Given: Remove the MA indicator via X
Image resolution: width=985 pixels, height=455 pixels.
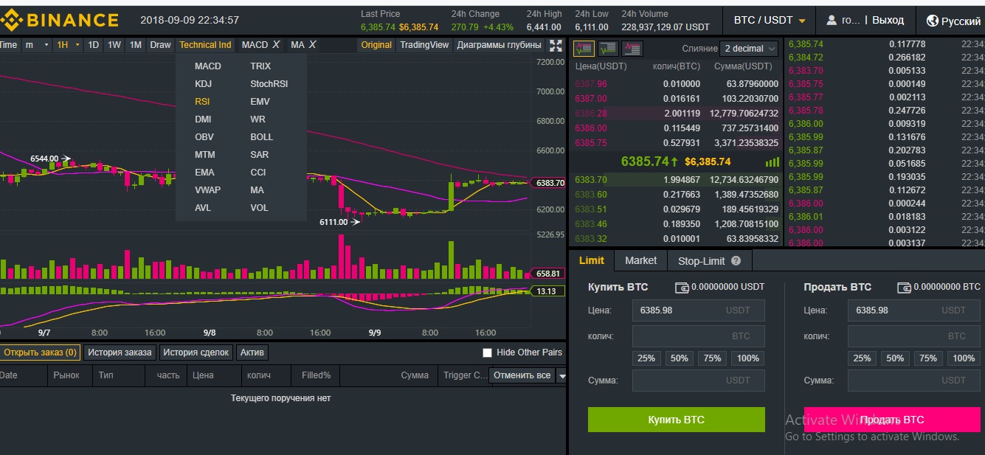Looking at the screenshot, I should pos(312,45).
